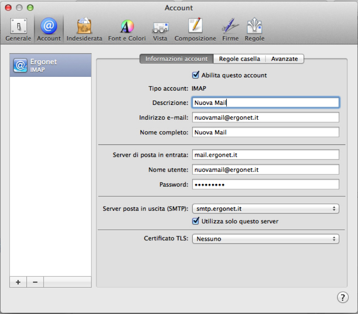Remove the account with minus button
This screenshot has width=358, height=314.
click(x=35, y=282)
